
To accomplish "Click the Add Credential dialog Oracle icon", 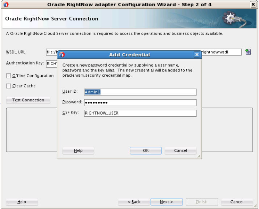I will point(62,55).
